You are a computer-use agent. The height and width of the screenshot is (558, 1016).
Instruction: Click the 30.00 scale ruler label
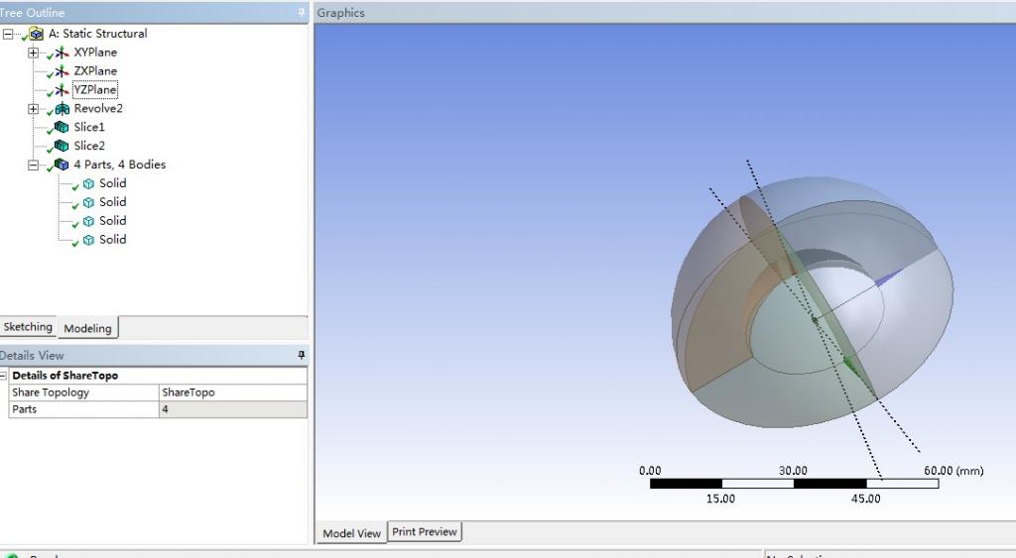(793, 471)
